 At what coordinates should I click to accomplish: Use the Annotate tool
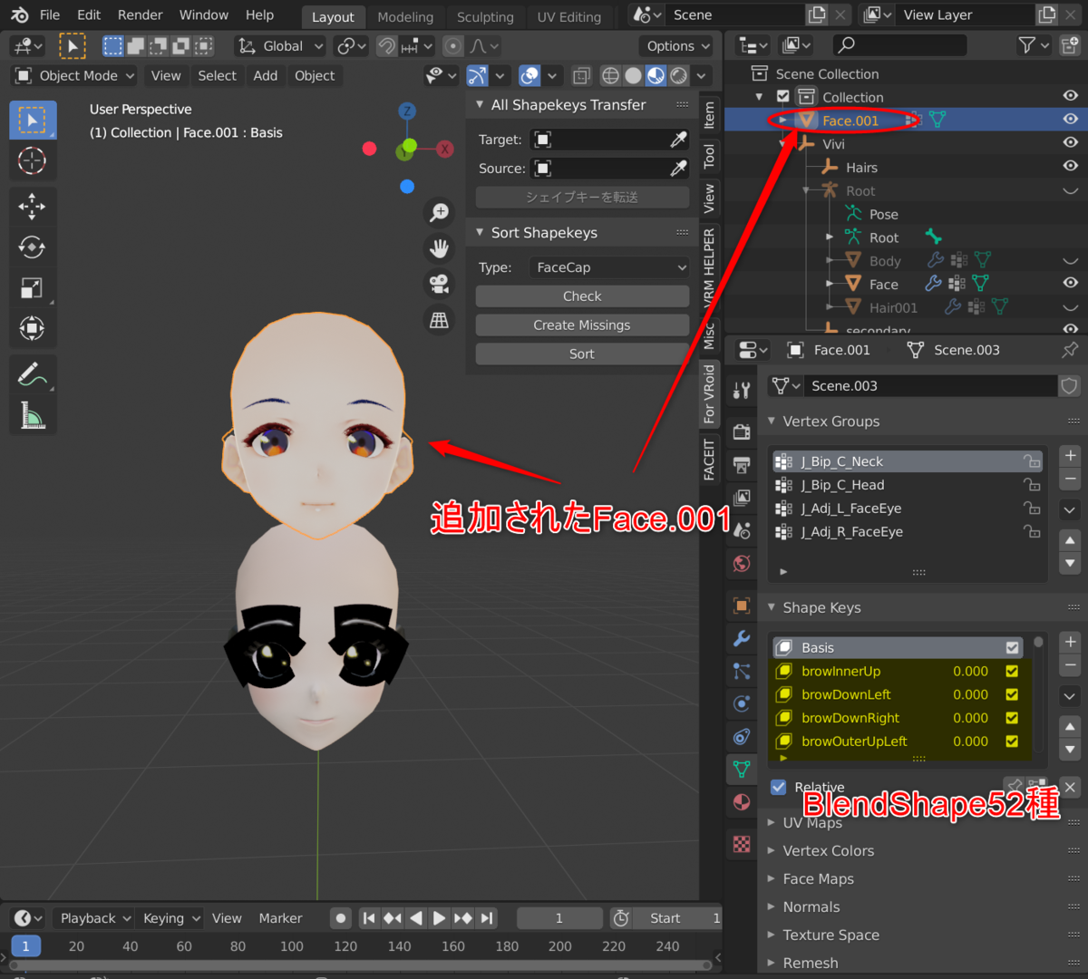pyautogui.click(x=33, y=374)
